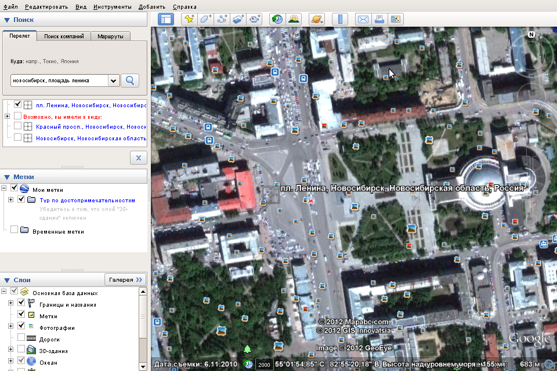This screenshot has width=557, height=371.
Task: Toggle sunlight across the landscape
Action: (294, 19)
